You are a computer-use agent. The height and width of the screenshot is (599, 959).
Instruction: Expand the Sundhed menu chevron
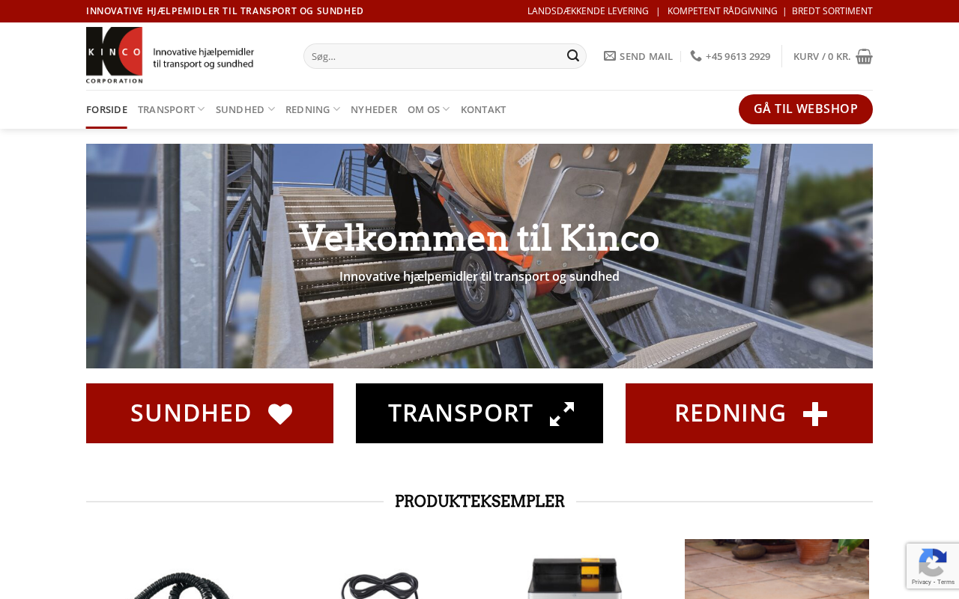click(271, 109)
